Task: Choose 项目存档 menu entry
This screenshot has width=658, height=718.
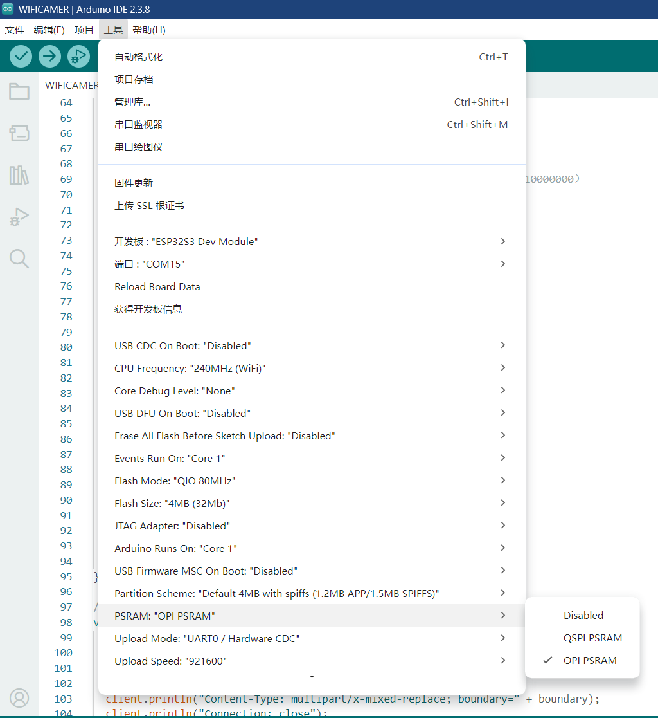Action: 312,79
